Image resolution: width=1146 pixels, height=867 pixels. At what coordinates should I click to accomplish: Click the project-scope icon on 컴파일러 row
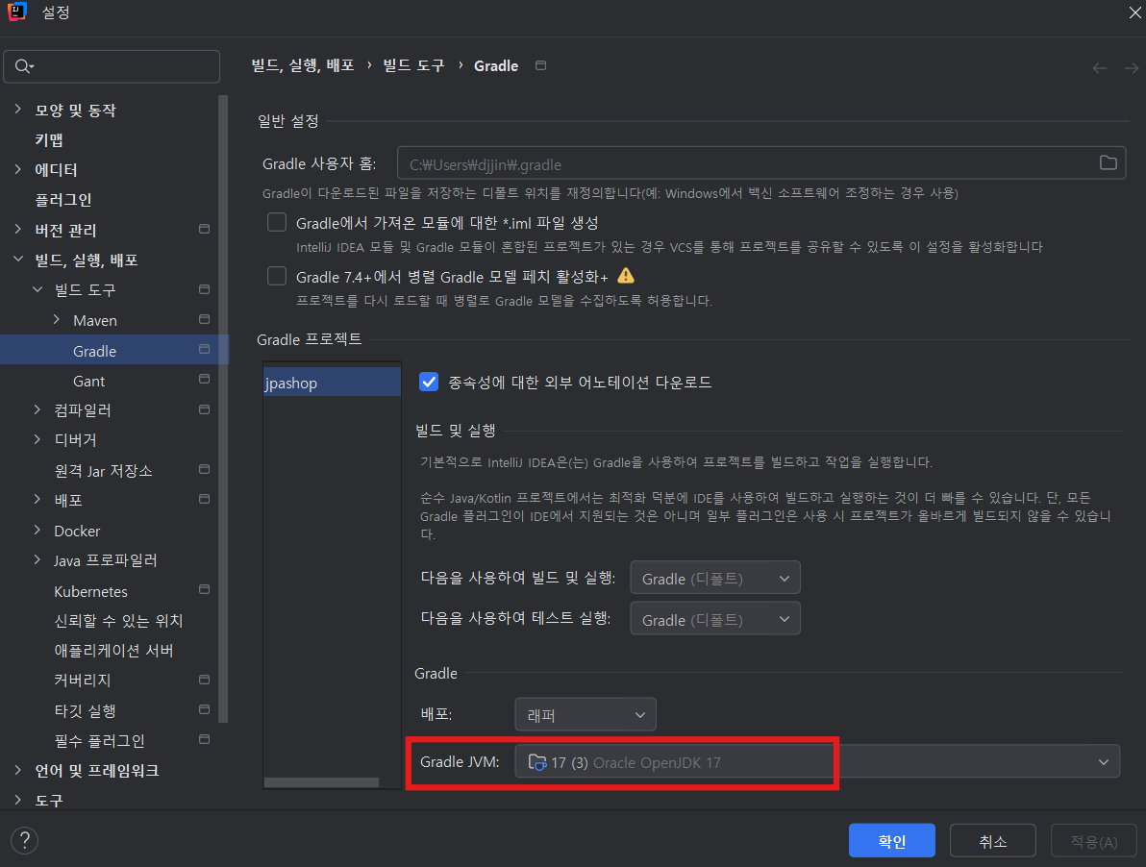pos(205,409)
